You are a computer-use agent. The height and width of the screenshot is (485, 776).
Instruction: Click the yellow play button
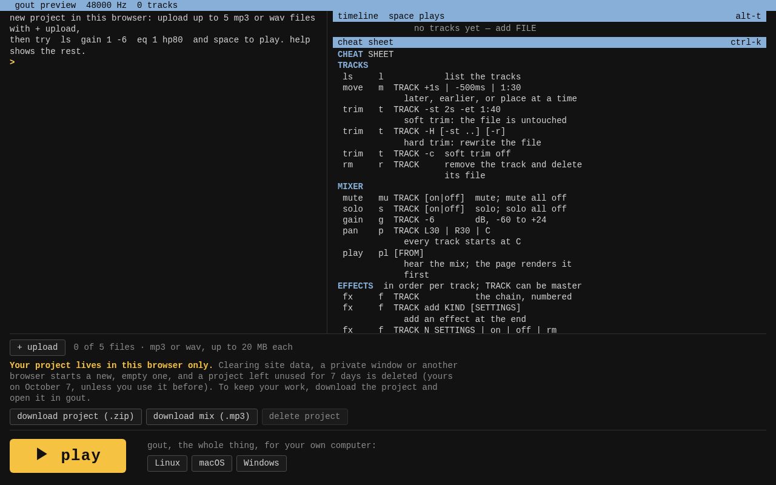pos(68,456)
